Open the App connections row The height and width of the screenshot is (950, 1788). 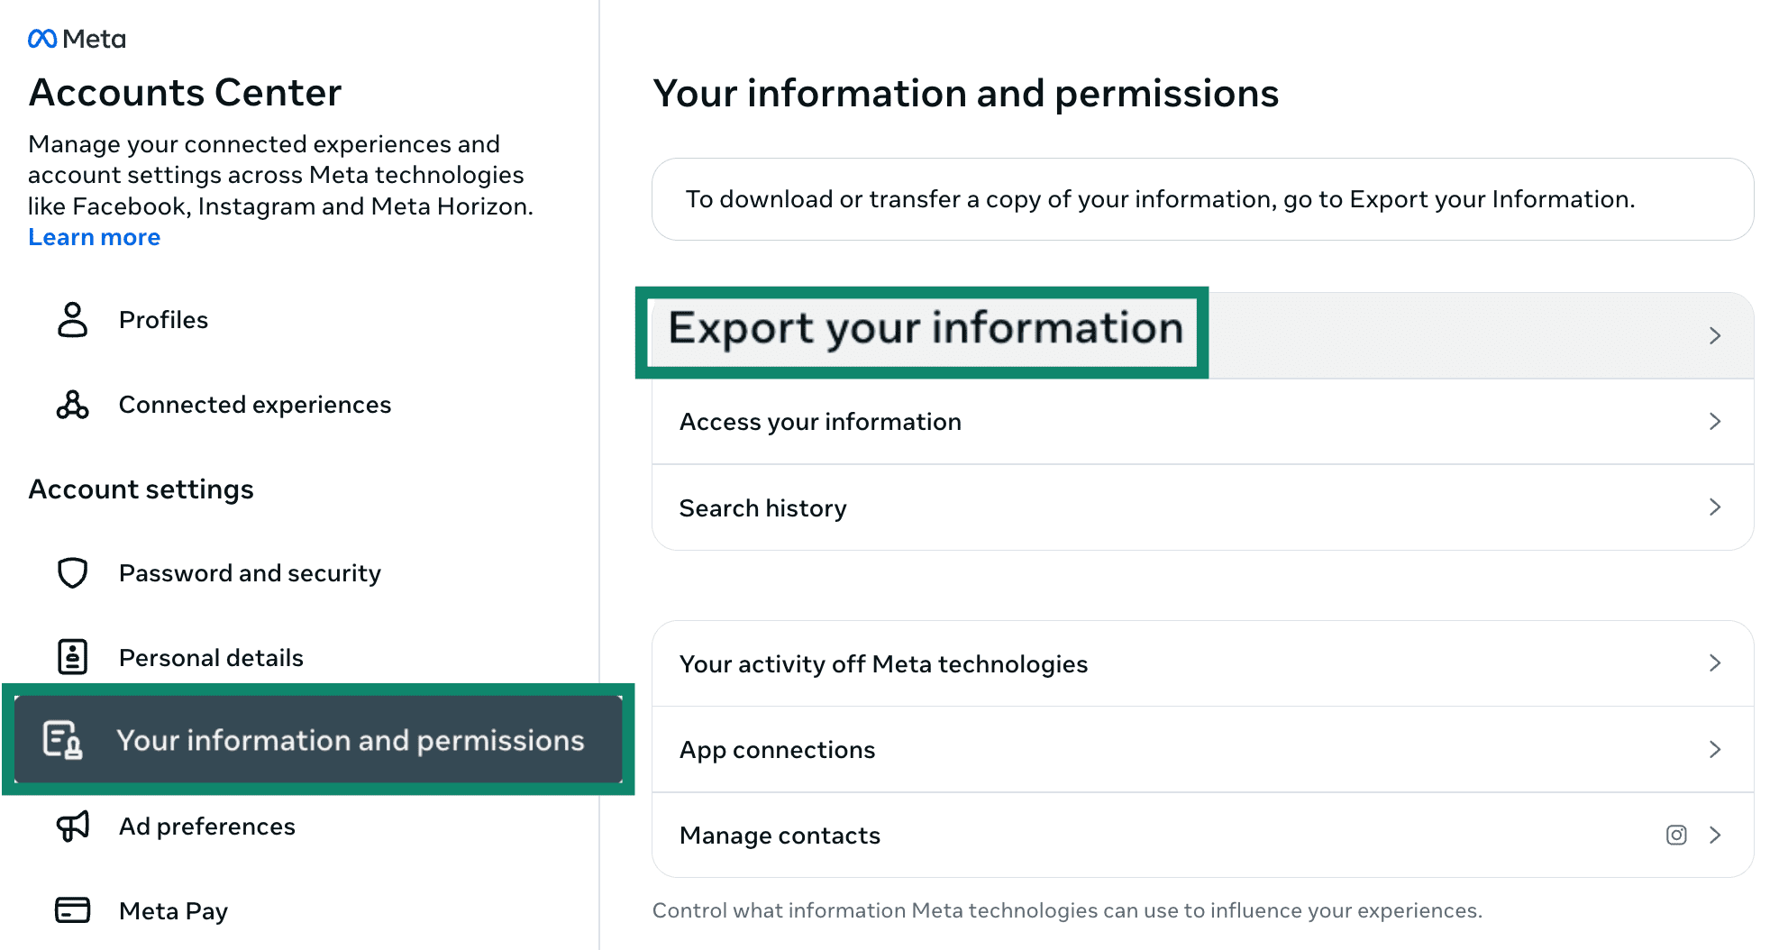tap(1202, 749)
